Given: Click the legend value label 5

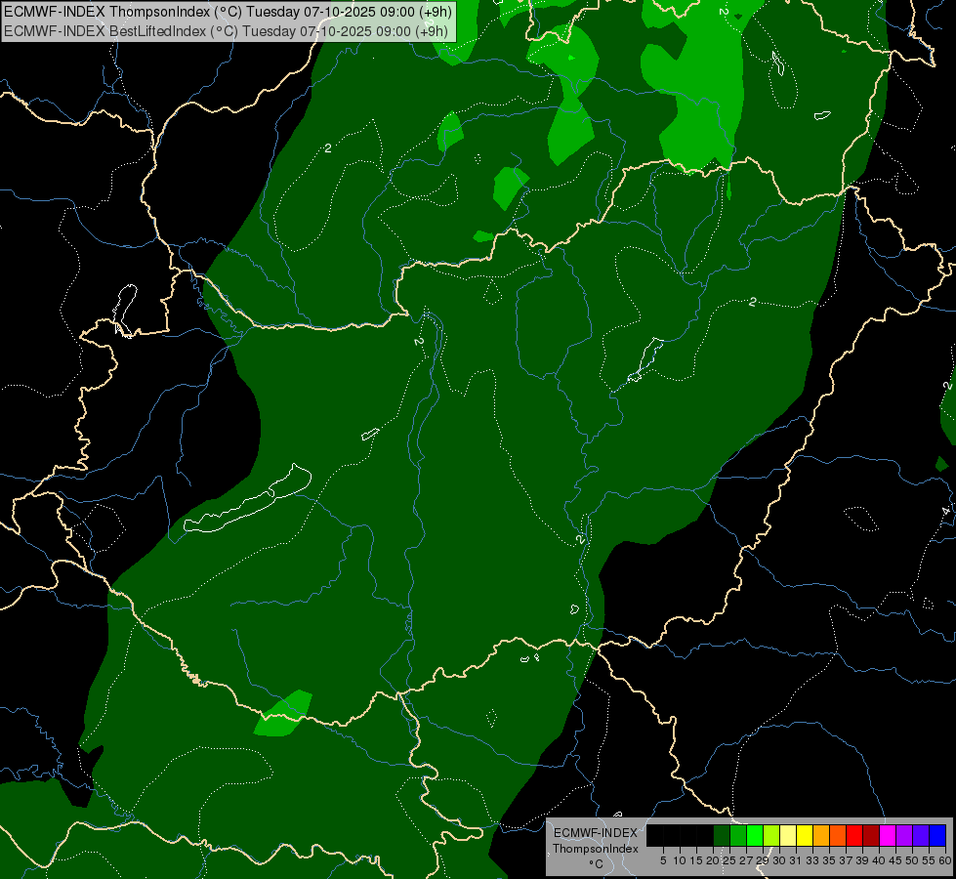Looking at the screenshot, I should point(663,860).
